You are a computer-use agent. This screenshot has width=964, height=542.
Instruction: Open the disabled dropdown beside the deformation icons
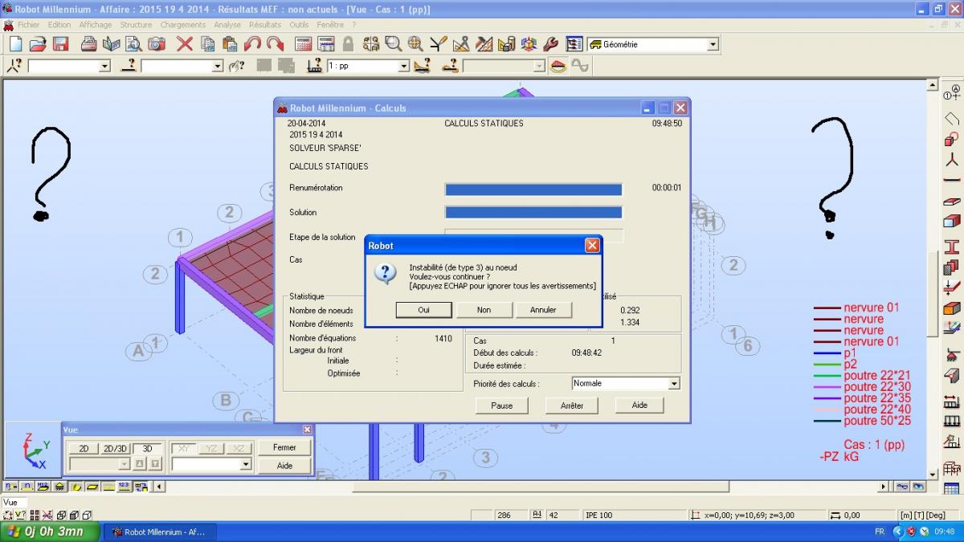[539, 66]
